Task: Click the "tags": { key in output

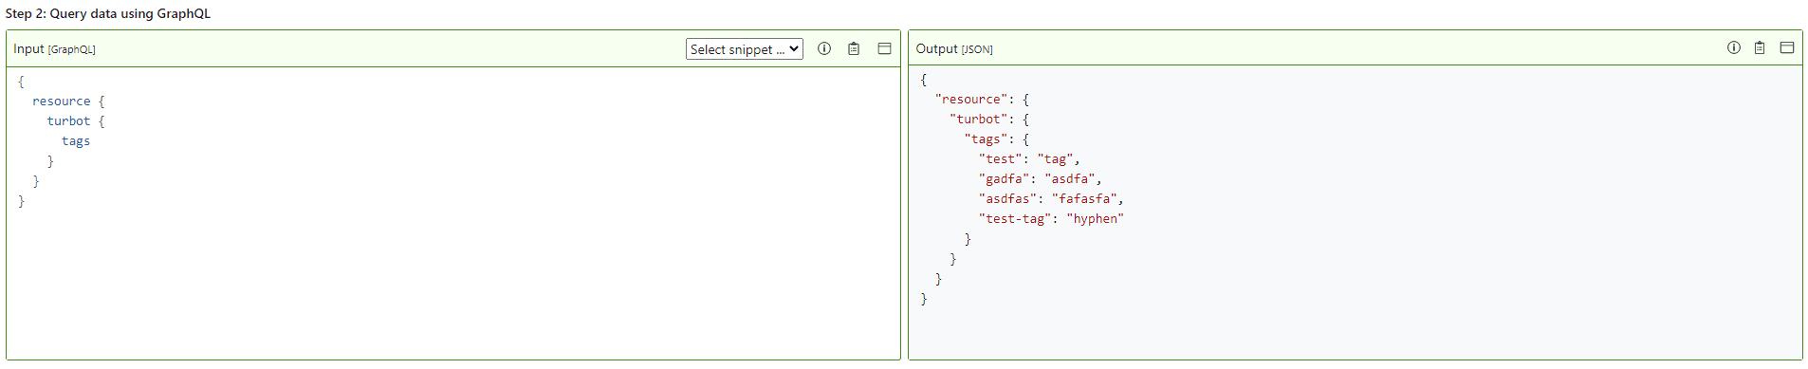Action: 996,139
